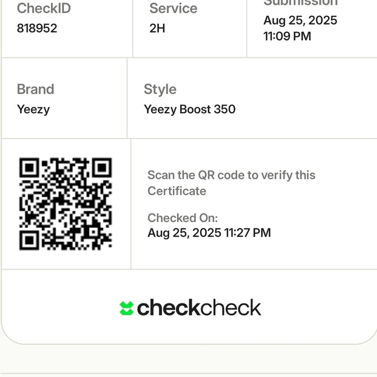Click the QR code's top-right corner square

(101, 168)
